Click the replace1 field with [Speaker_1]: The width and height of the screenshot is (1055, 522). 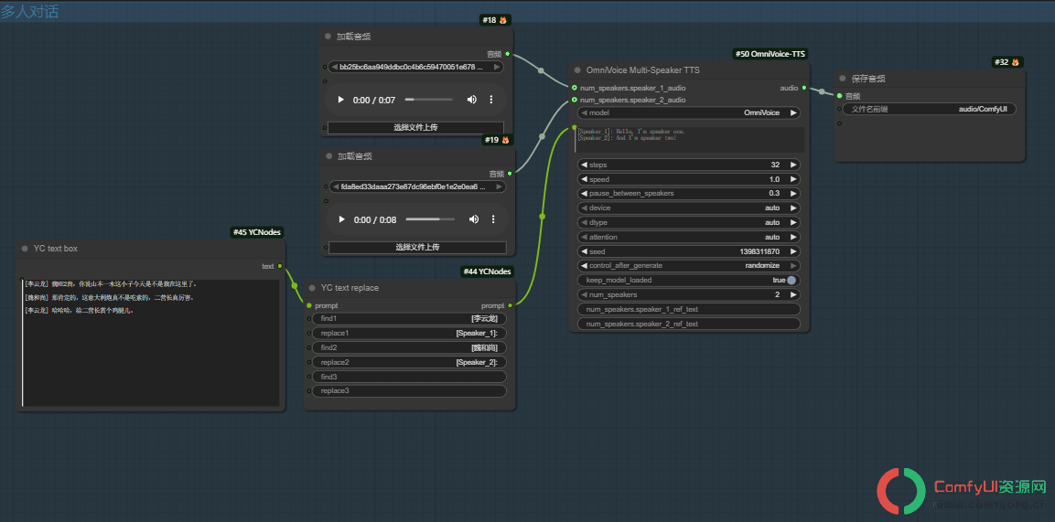[409, 333]
